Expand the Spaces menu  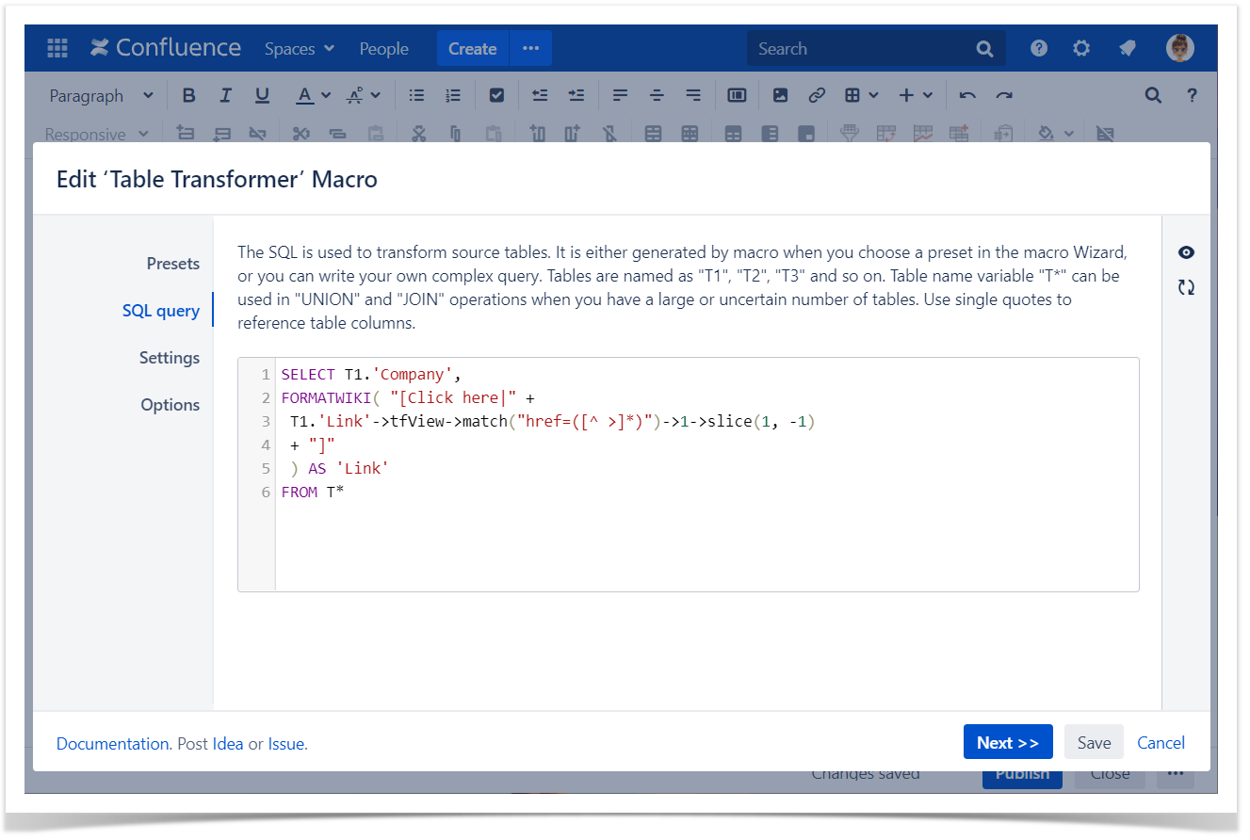tap(300, 49)
